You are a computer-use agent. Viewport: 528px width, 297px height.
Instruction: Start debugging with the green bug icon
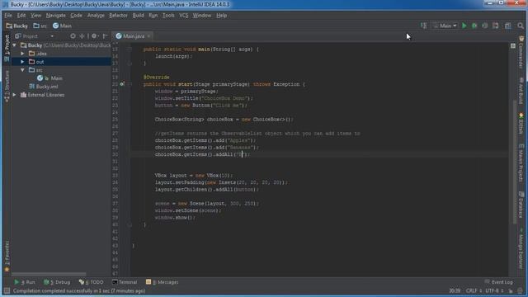pos(474,26)
